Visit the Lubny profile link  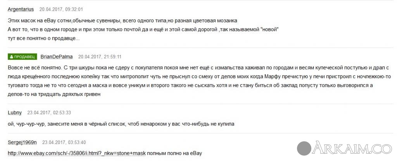(x=15, y=113)
